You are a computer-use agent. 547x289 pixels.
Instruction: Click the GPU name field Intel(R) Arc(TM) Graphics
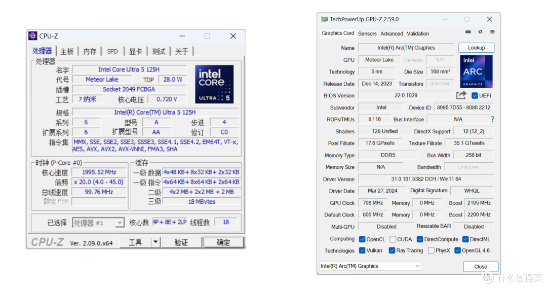pos(406,48)
